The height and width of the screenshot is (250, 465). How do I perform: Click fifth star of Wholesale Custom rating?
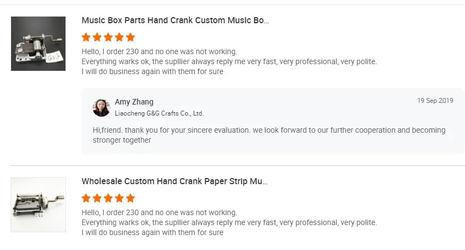130,198
